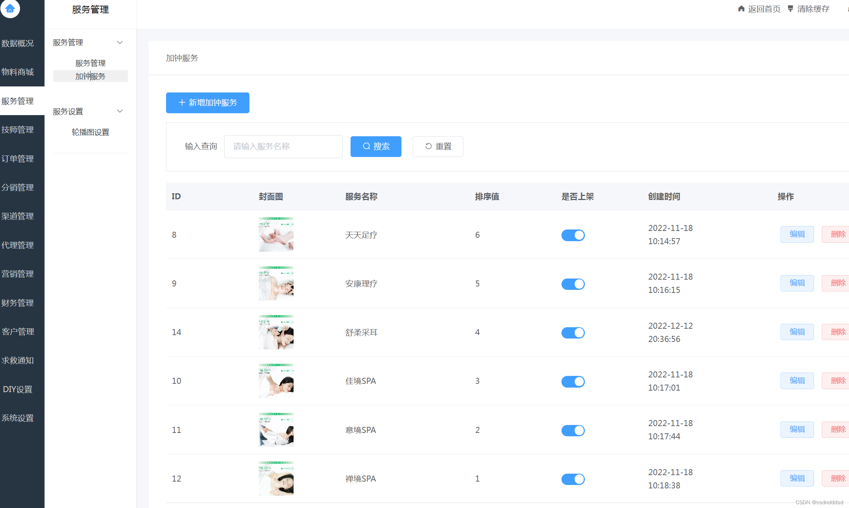The image size is (849, 508).
Task: Open the 佳境SPA cover thumbnail
Action: coord(276,381)
